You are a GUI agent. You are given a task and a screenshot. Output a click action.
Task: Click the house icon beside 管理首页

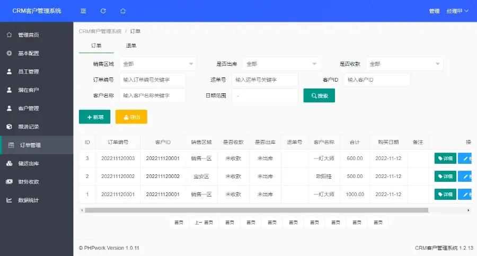point(9,34)
